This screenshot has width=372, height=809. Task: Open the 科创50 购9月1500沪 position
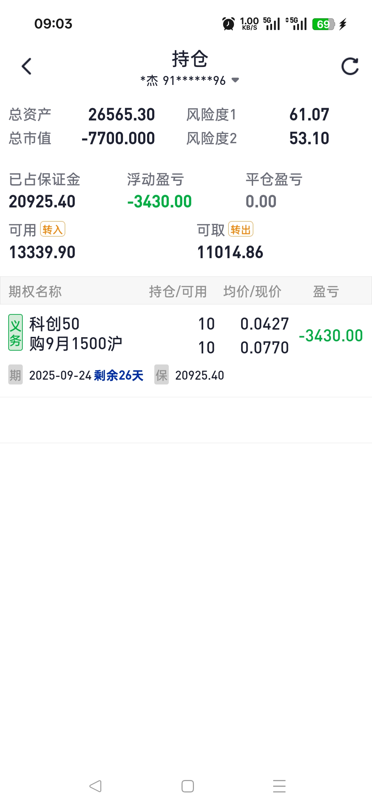point(76,334)
